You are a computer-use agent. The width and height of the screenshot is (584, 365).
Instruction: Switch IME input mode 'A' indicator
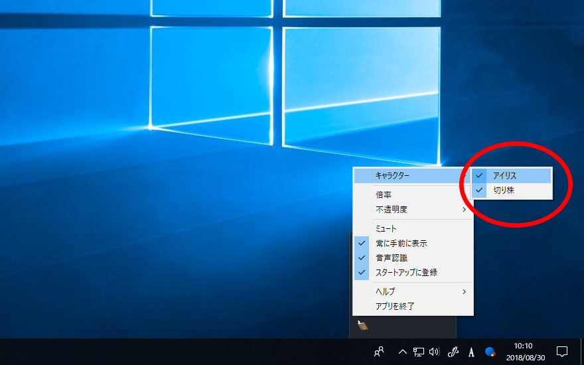click(472, 352)
